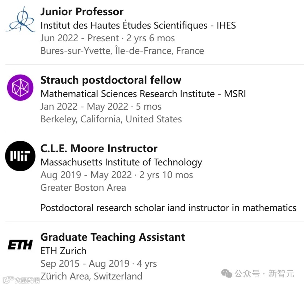Open the Junior Professor position title
304x286 pixels.
pyautogui.click(x=82, y=12)
